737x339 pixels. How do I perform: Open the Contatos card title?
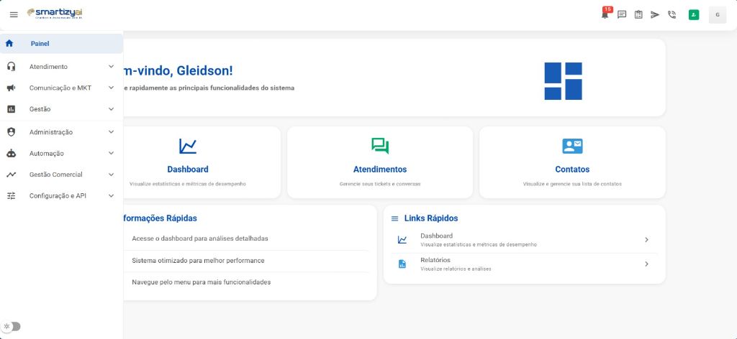coord(572,169)
